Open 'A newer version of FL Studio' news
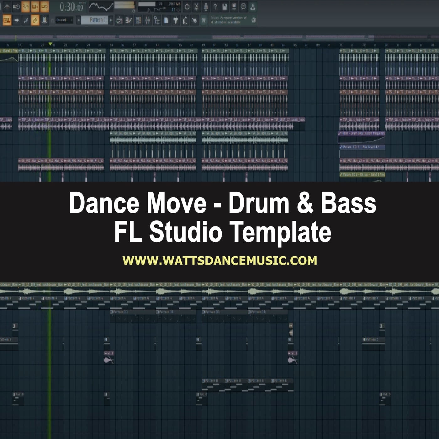The width and height of the screenshot is (439, 439). (x=229, y=20)
